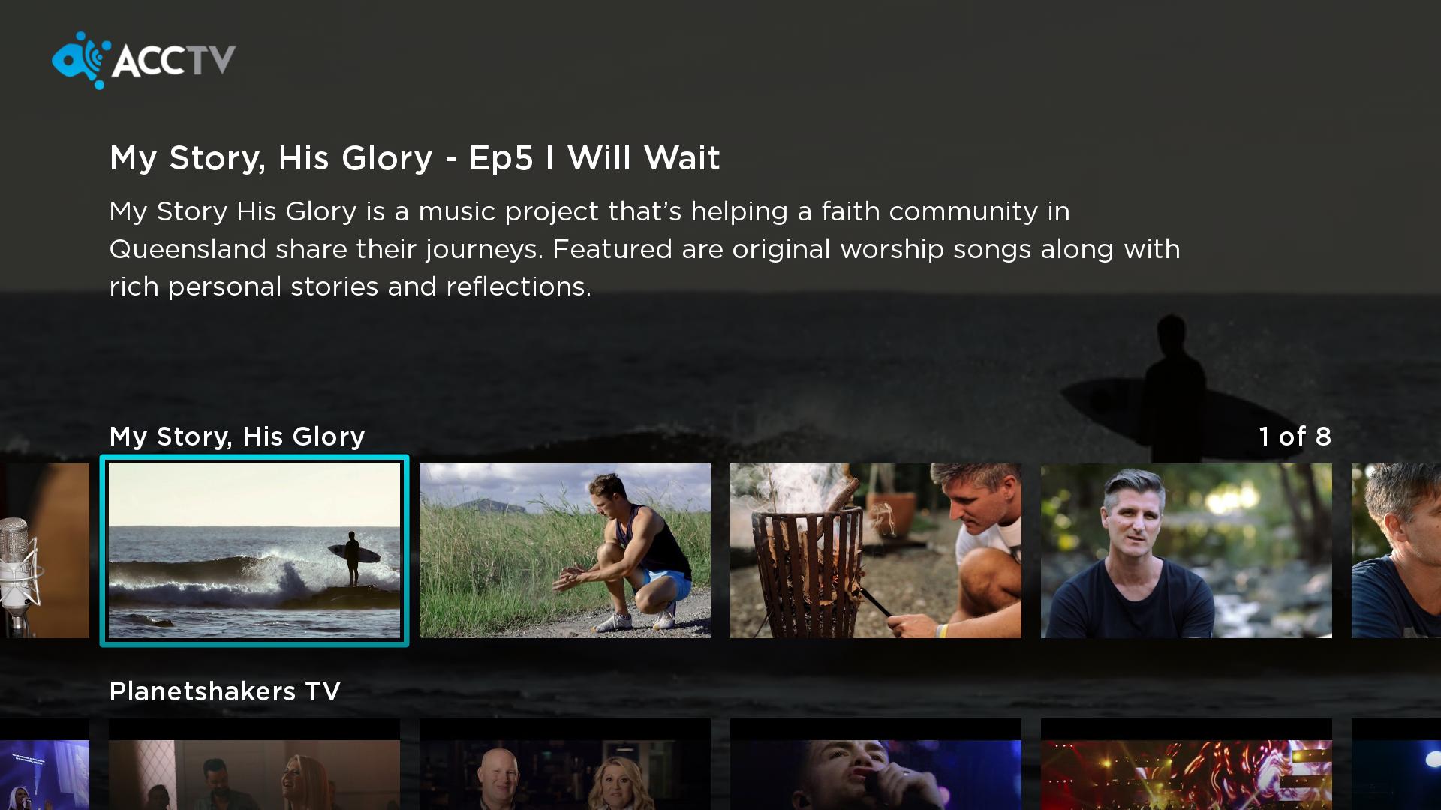This screenshot has height=810, width=1441.
Task: Select the highlighted surfer wave thumbnail
Action: coord(254,550)
